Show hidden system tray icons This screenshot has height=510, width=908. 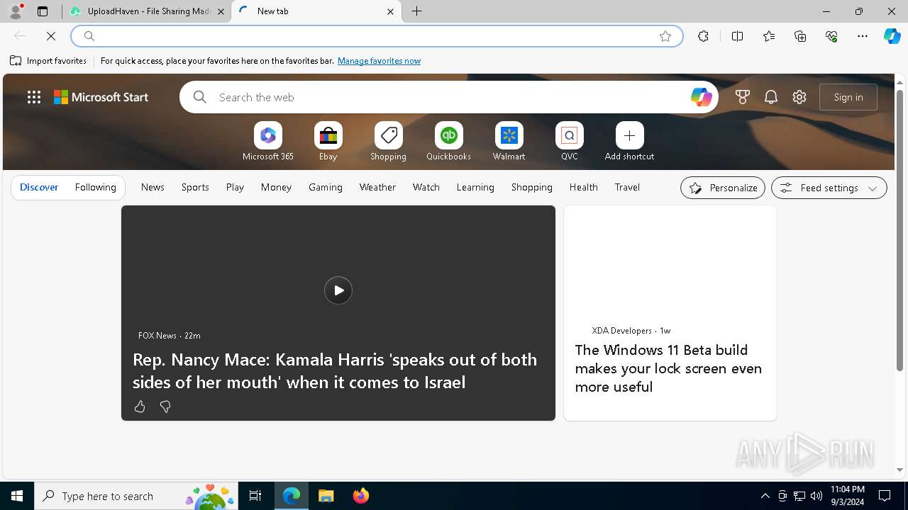coord(765,496)
